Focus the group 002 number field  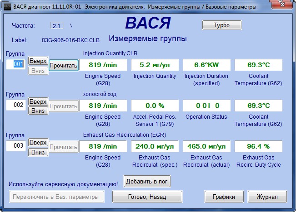click(x=16, y=105)
